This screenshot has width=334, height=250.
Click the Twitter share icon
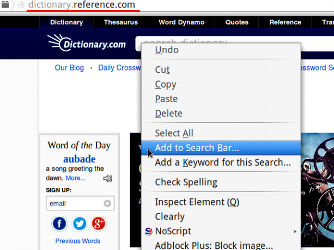[79, 223]
